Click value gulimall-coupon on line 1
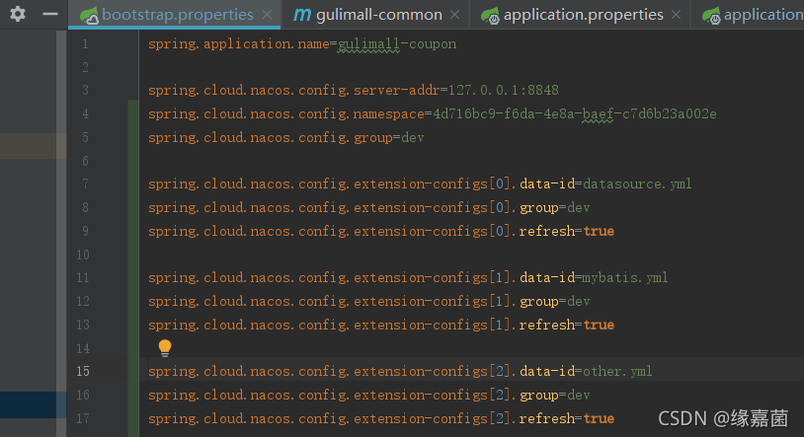The width and height of the screenshot is (804, 437). 397,44
